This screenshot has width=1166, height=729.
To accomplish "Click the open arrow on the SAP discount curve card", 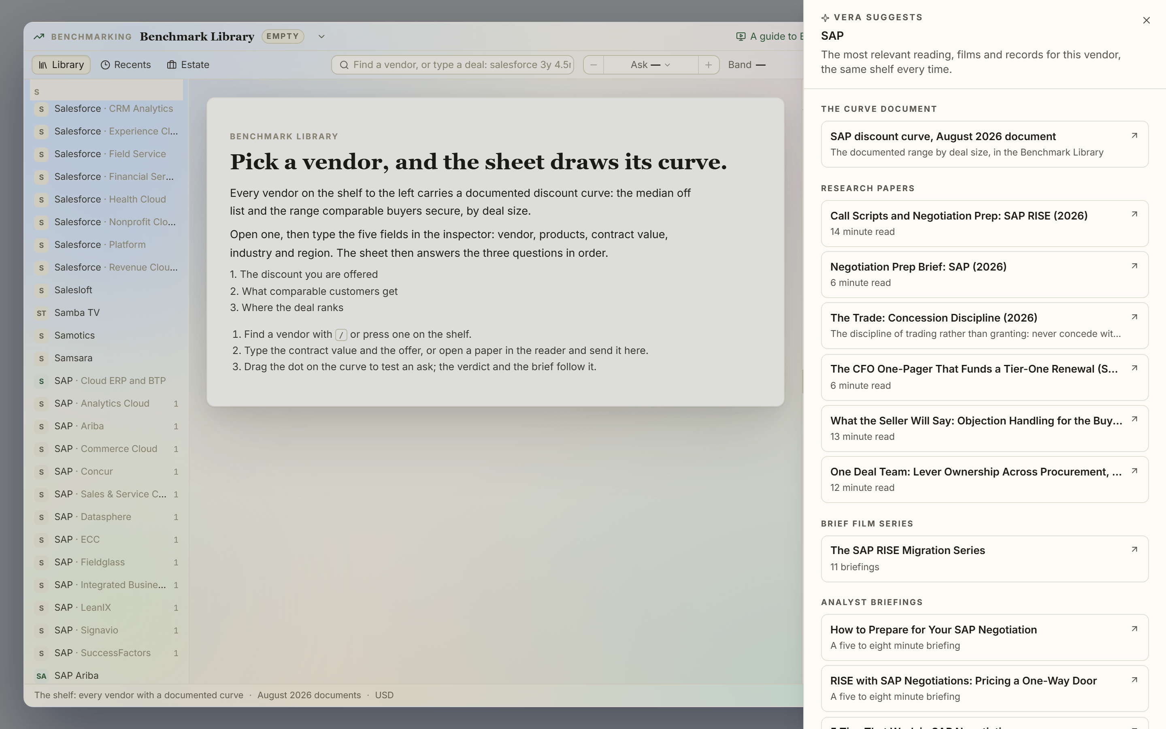I will coord(1134,136).
